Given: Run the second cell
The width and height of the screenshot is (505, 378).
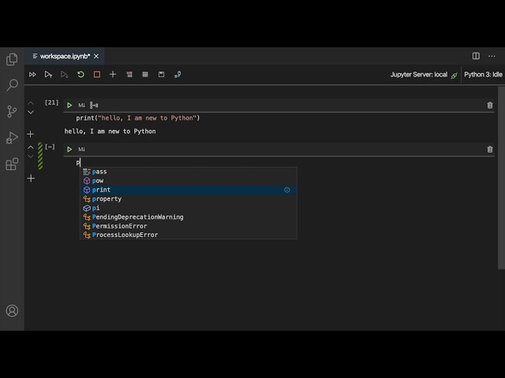Looking at the screenshot, I should tap(69, 149).
